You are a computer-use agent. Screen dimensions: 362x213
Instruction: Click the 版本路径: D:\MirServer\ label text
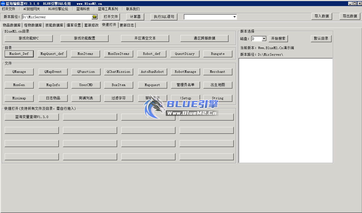pyautogui.click(x=262, y=55)
